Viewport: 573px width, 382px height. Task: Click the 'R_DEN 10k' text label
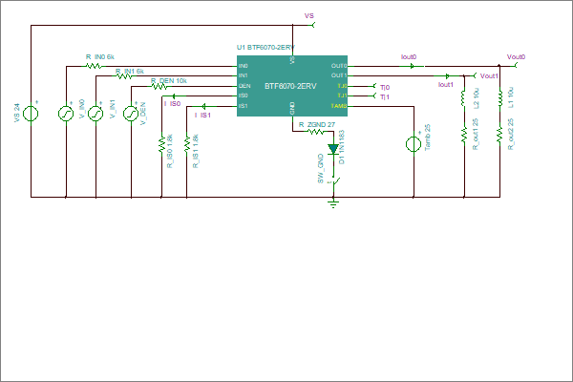(169, 81)
